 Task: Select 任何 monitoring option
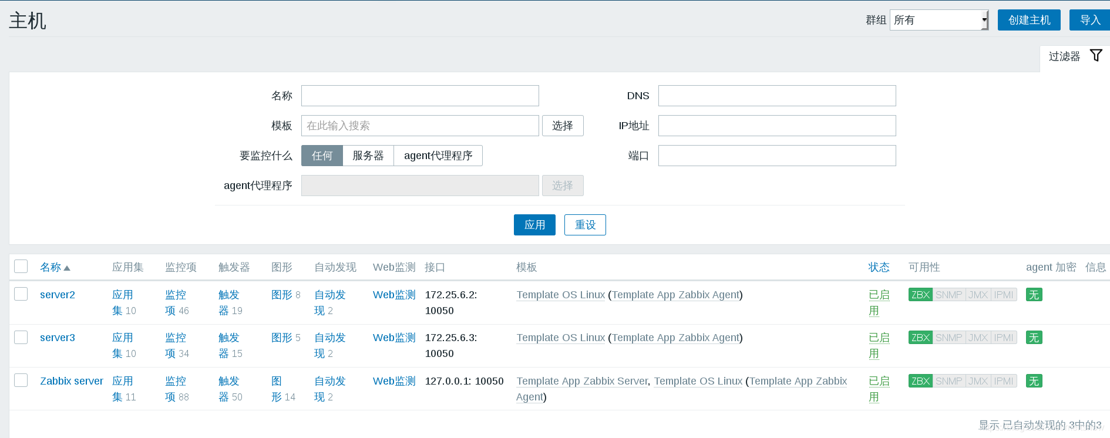click(x=322, y=156)
